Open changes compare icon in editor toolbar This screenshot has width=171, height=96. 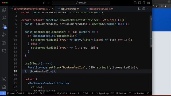pyautogui.click(x=139, y=9)
